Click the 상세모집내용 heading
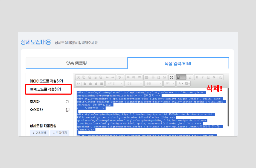 36,42
